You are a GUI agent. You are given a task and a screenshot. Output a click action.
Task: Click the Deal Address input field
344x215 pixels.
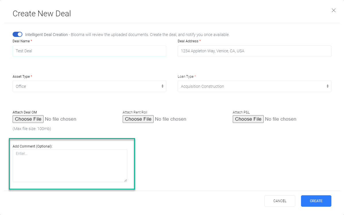pos(255,51)
